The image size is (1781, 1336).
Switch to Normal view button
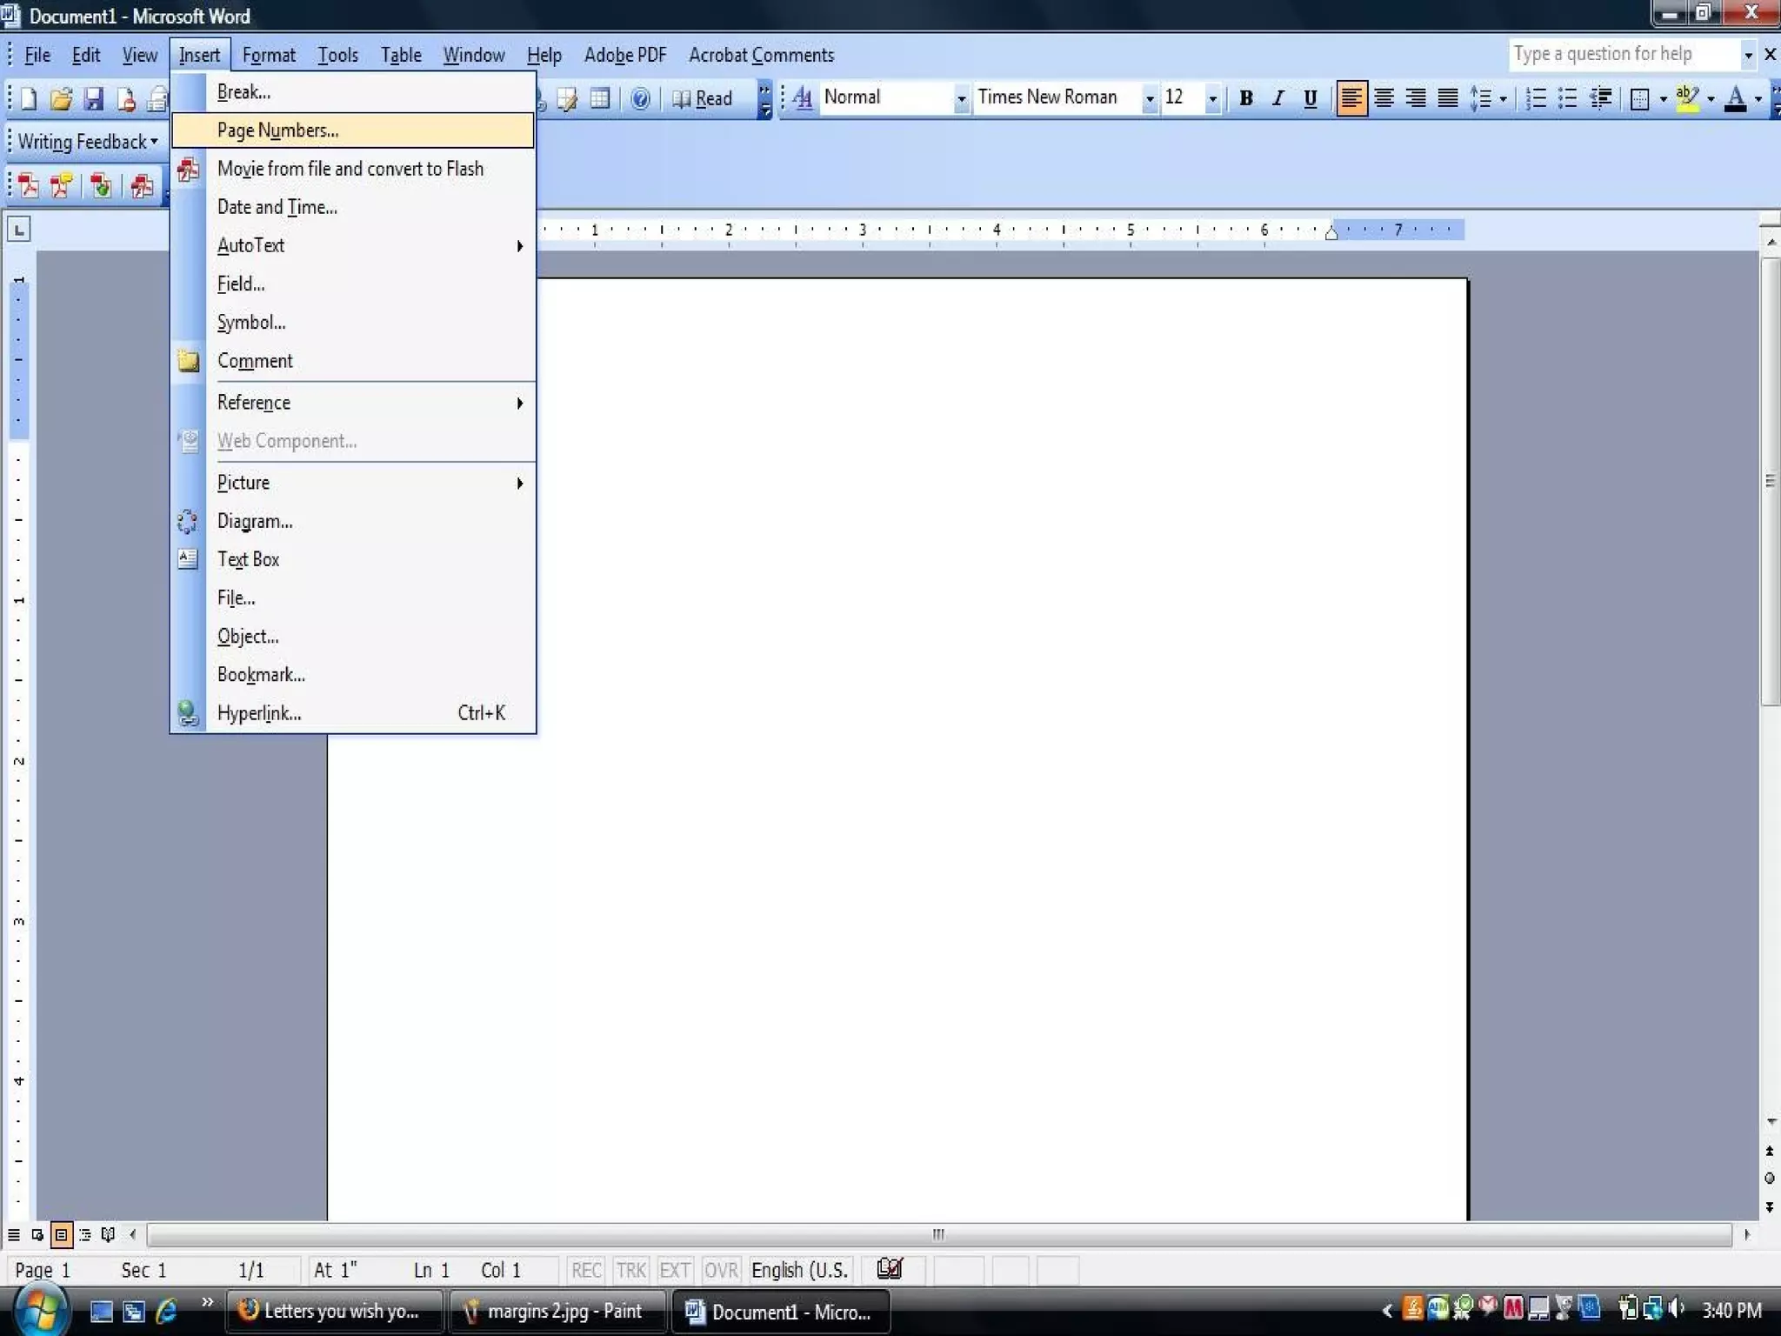pos(14,1234)
